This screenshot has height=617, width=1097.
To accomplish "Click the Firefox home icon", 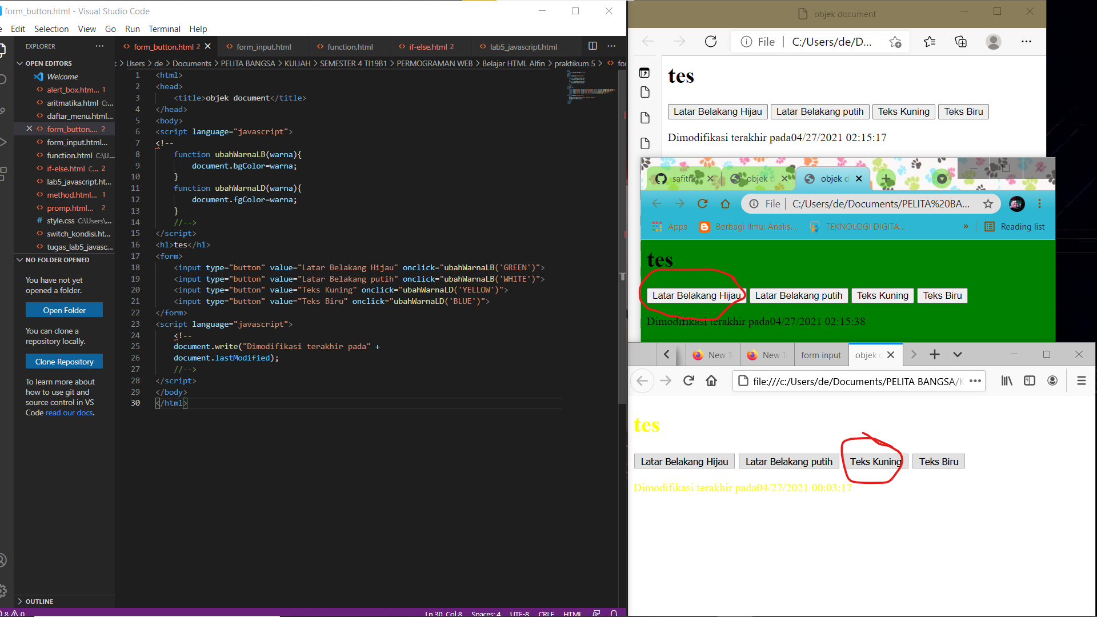I will point(711,380).
